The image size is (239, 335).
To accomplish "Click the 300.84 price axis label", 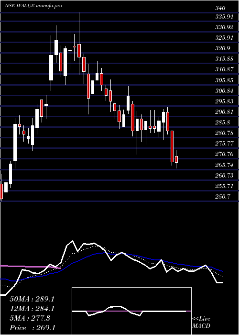I will click(x=224, y=91).
